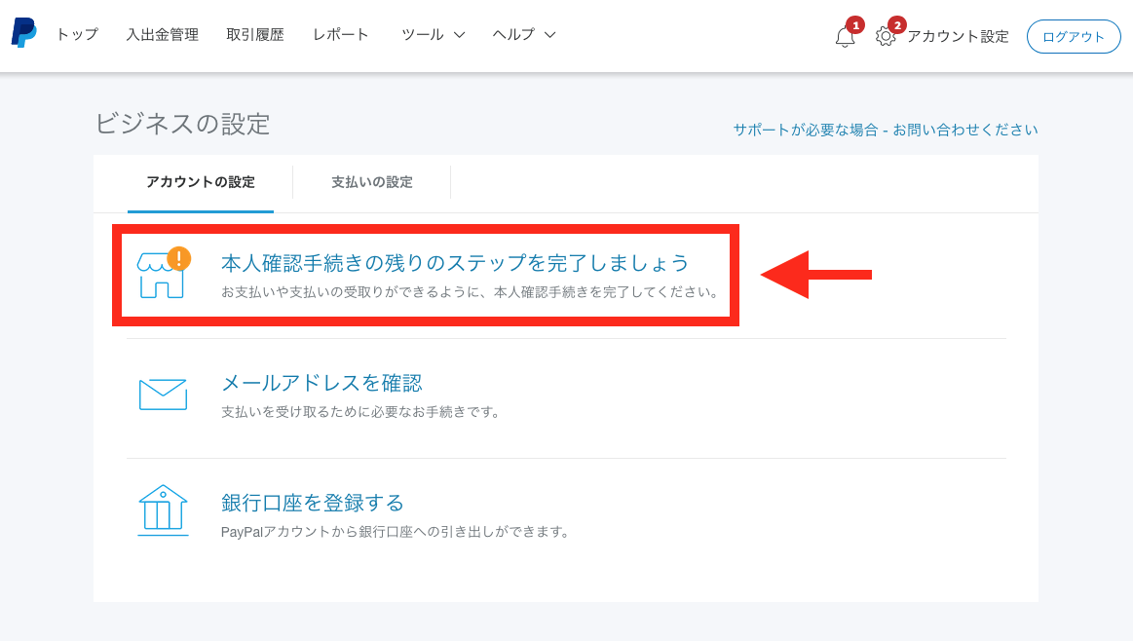The height and width of the screenshot is (641, 1133).
Task: Open 取引履歴 in the top menu
Action: [x=255, y=35]
